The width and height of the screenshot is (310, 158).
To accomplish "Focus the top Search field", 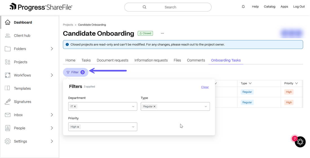I will 168,7.
